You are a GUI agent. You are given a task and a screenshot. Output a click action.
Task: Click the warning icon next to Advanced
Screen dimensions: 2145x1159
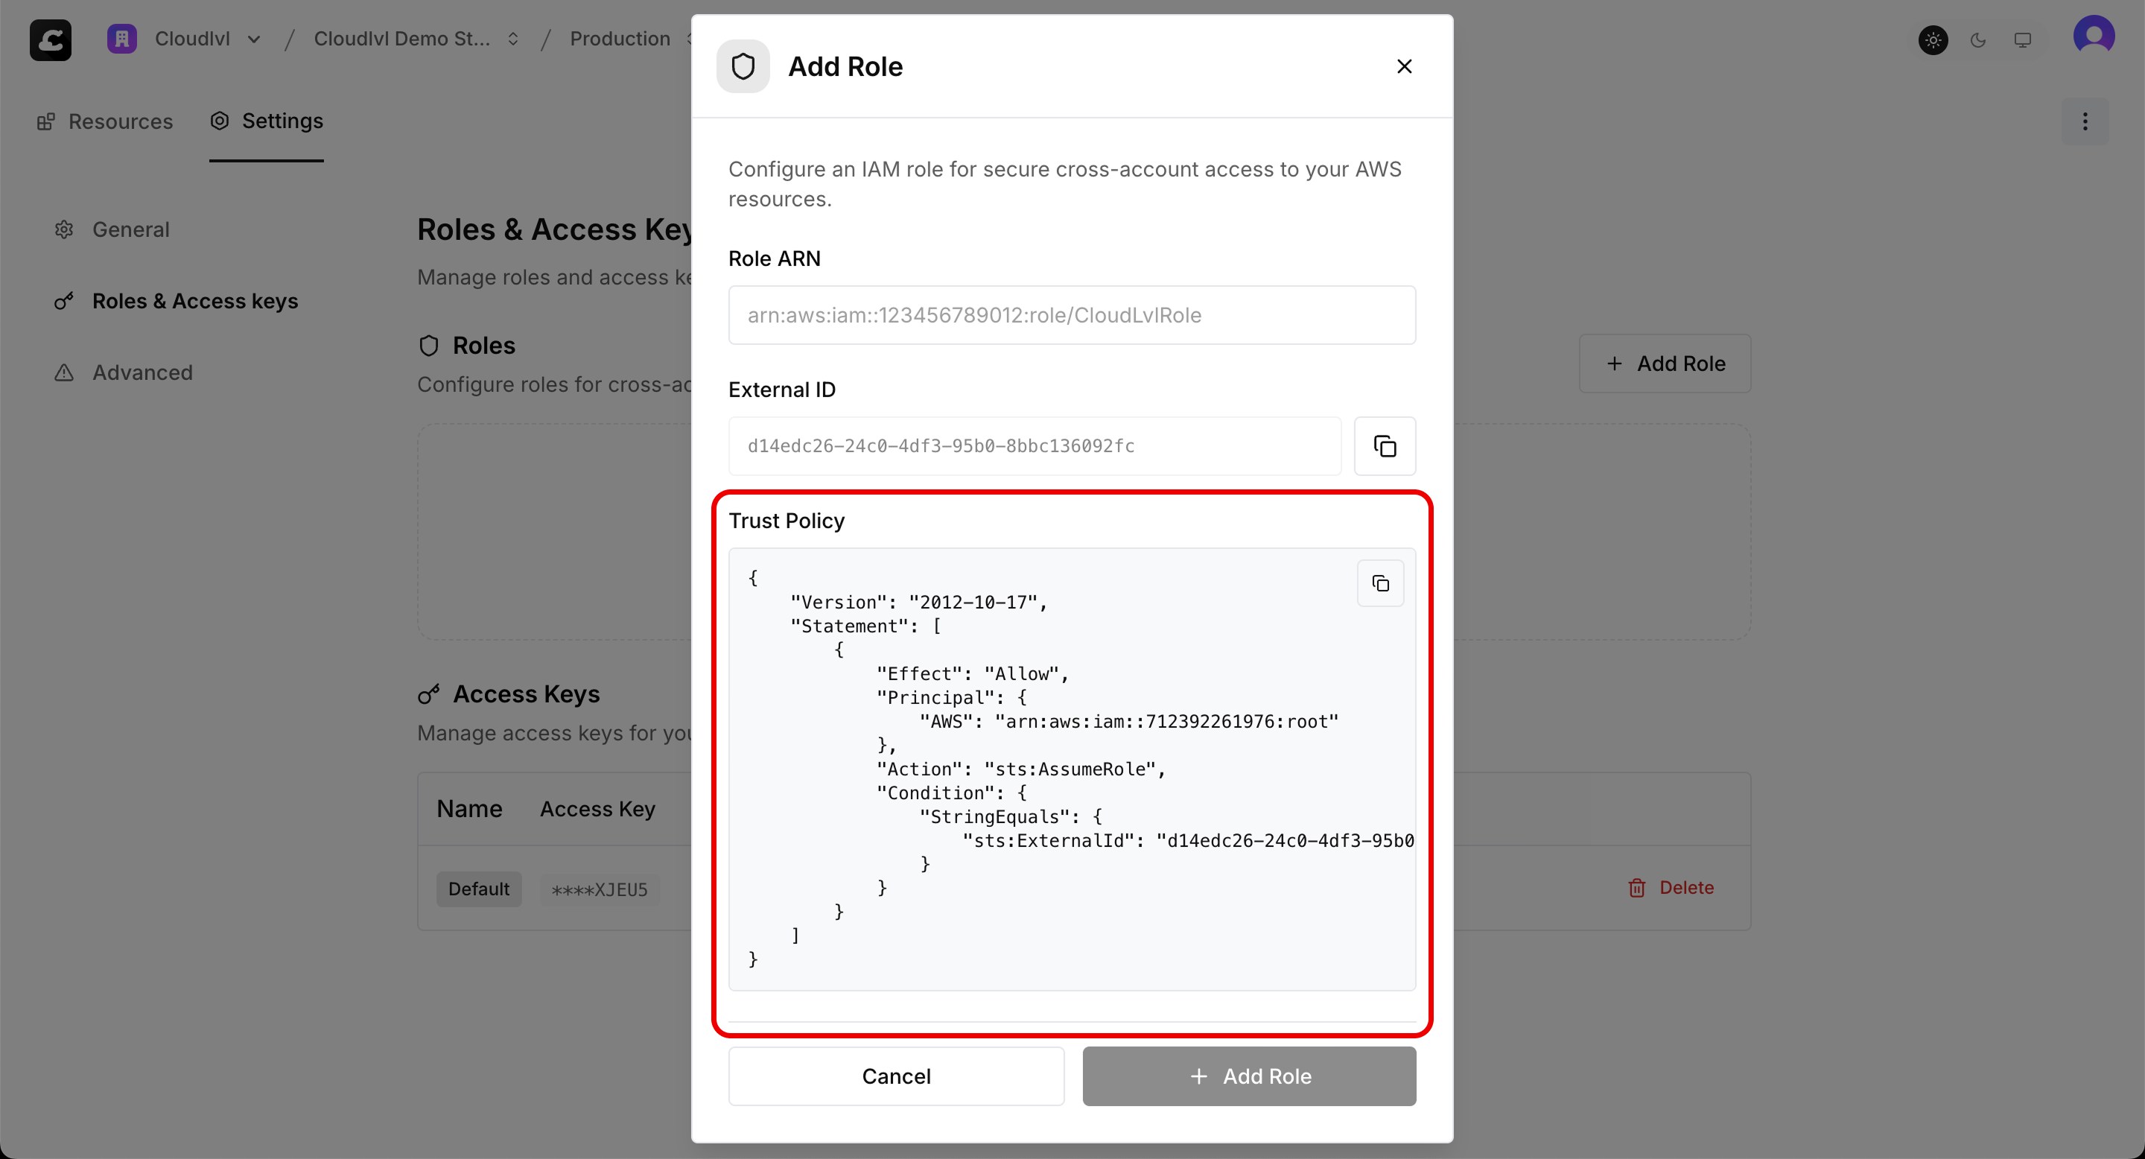coord(64,373)
